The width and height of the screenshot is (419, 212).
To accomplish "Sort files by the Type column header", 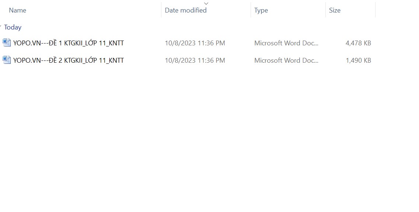I will click(x=261, y=10).
